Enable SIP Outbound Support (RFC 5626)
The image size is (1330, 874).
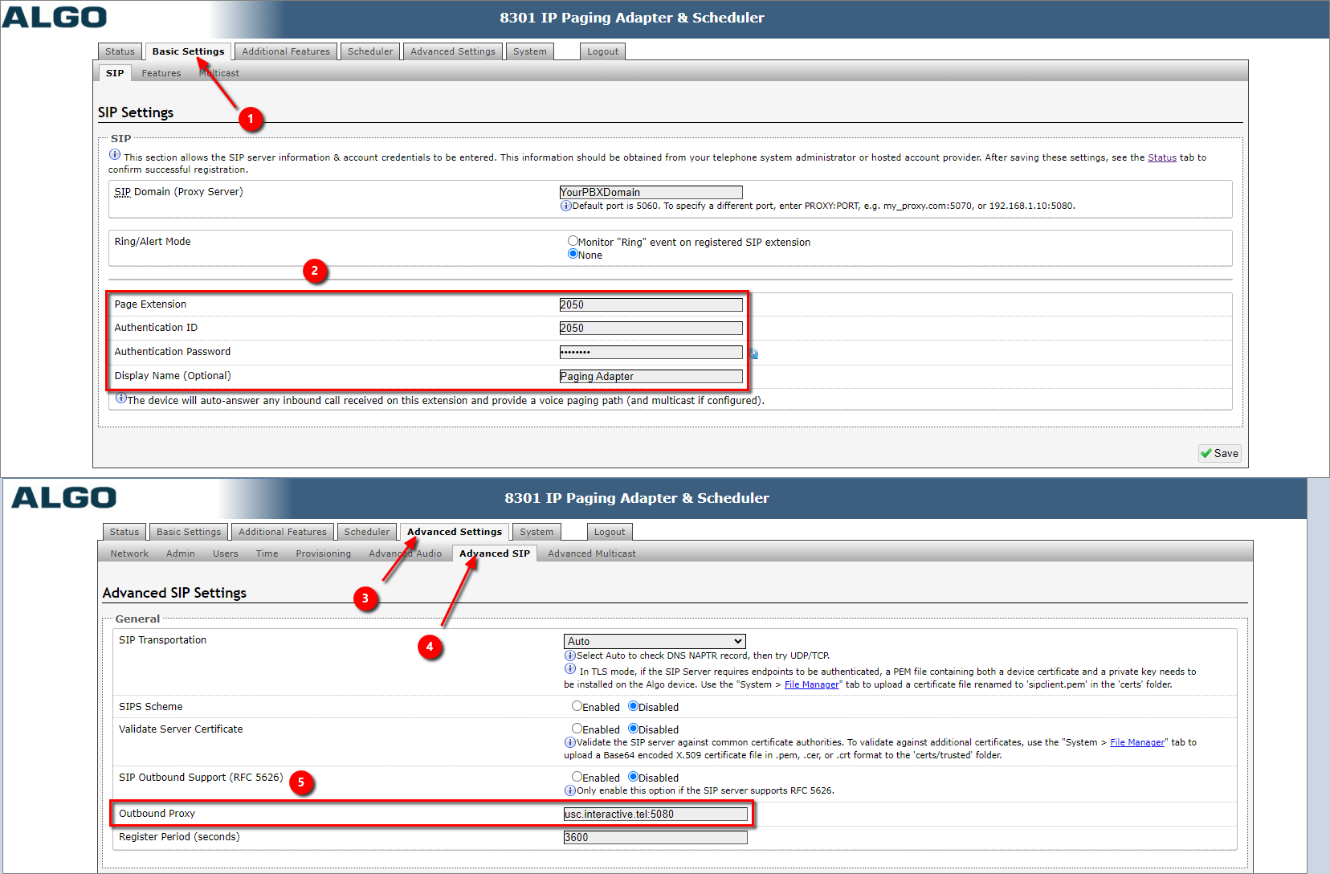[x=577, y=777]
